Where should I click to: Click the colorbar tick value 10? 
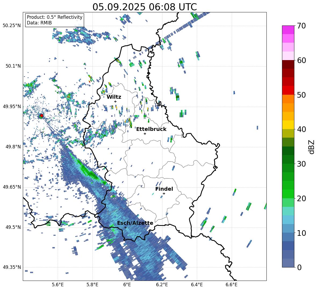301,233
